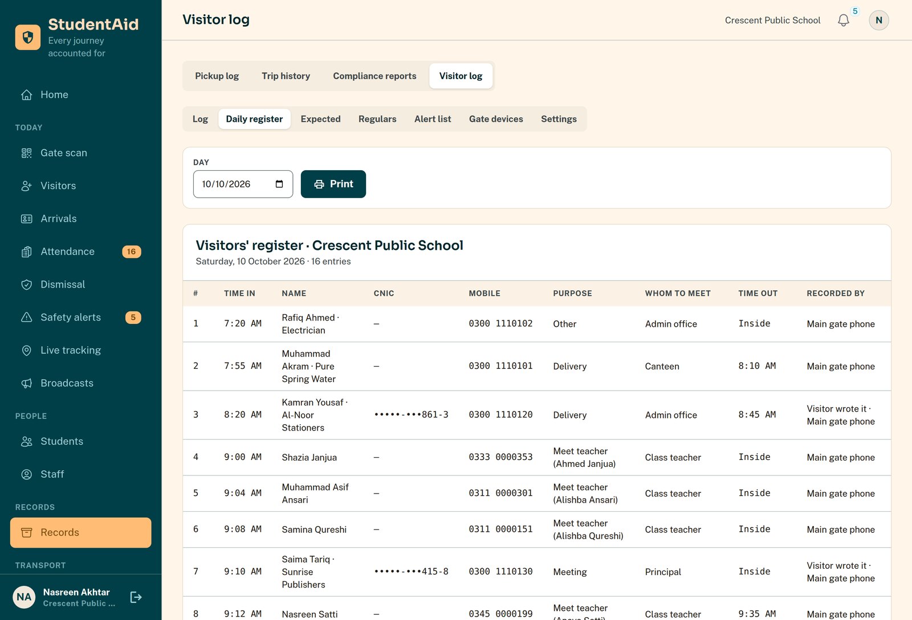Open the Gate devices sub-tab

[x=496, y=119]
